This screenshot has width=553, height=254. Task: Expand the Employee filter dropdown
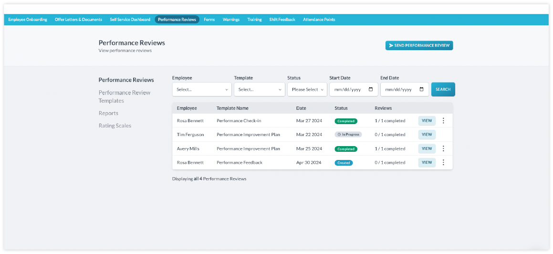[x=202, y=89]
